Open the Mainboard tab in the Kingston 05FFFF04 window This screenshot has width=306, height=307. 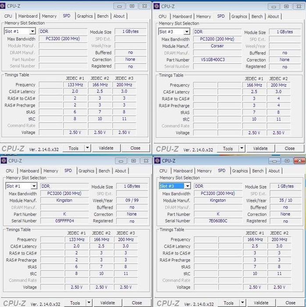(x=29, y=171)
